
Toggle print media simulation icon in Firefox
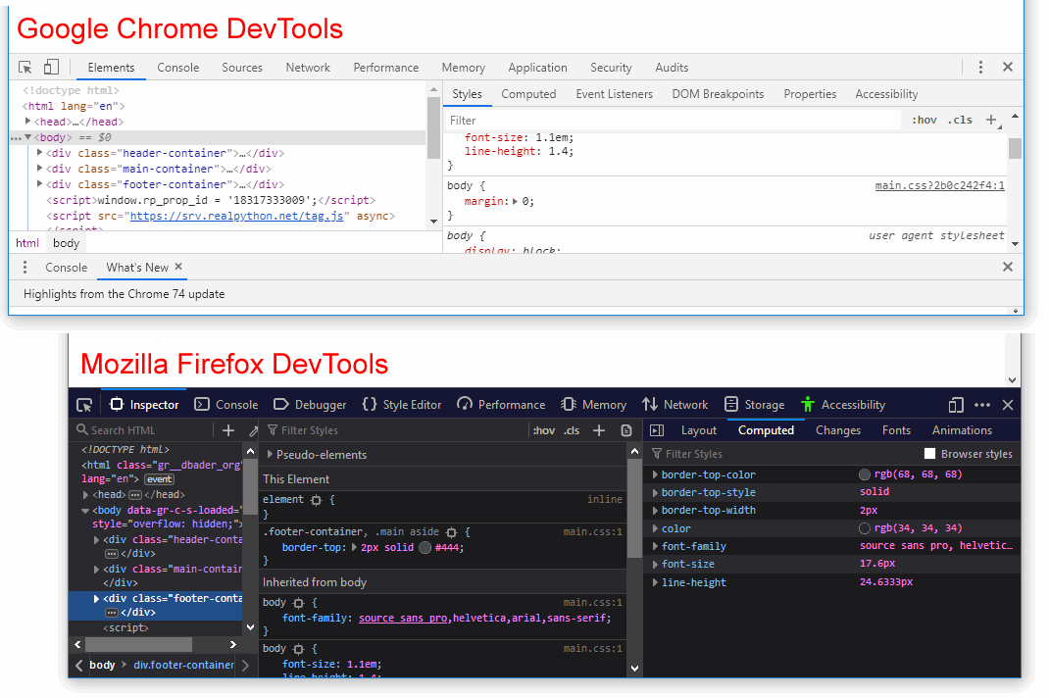[x=625, y=429]
